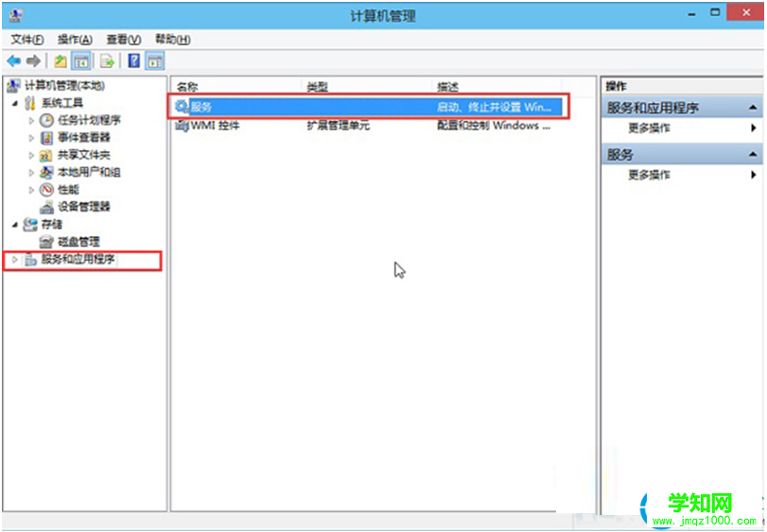Open the 查看(V) menu

coord(124,40)
